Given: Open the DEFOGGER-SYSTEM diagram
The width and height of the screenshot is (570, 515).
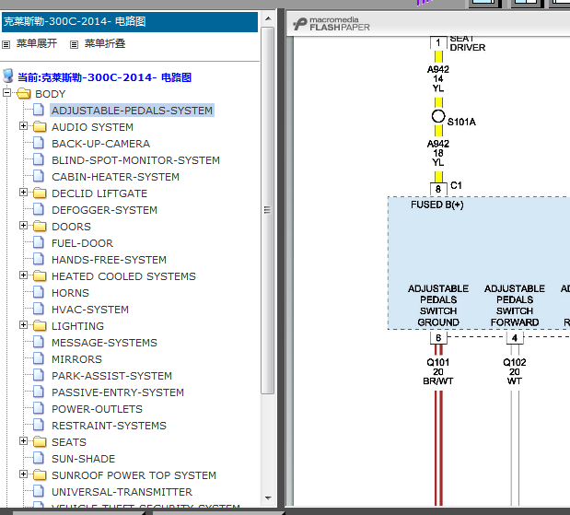Looking at the screenshot, I should pos(104,210).
